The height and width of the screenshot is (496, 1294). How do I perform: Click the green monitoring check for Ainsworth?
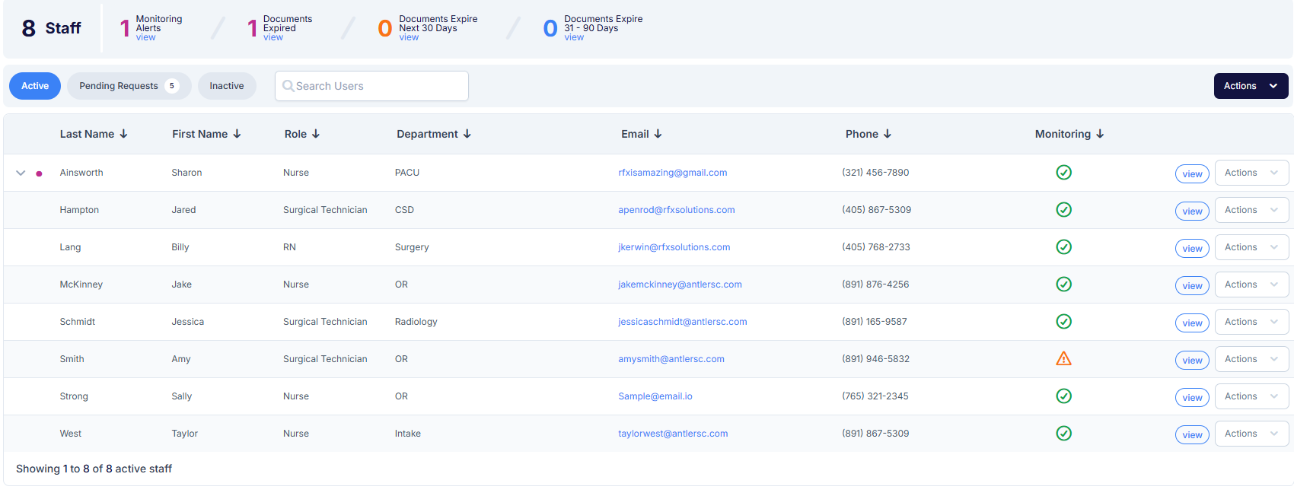coord(1064,173)
